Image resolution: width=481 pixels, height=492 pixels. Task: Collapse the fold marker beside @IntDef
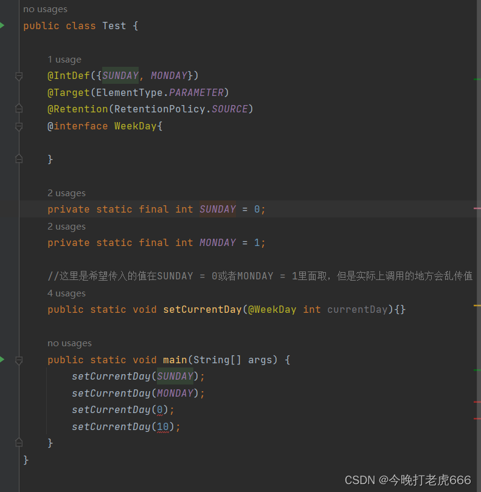point(19,75)
